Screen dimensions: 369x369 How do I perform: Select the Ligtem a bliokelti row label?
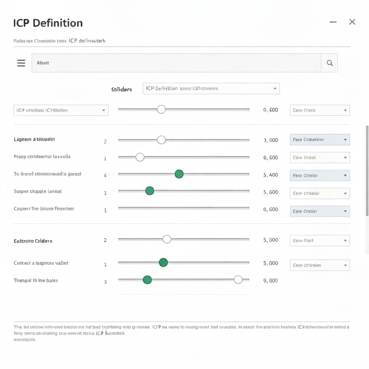tap(34, 139)
